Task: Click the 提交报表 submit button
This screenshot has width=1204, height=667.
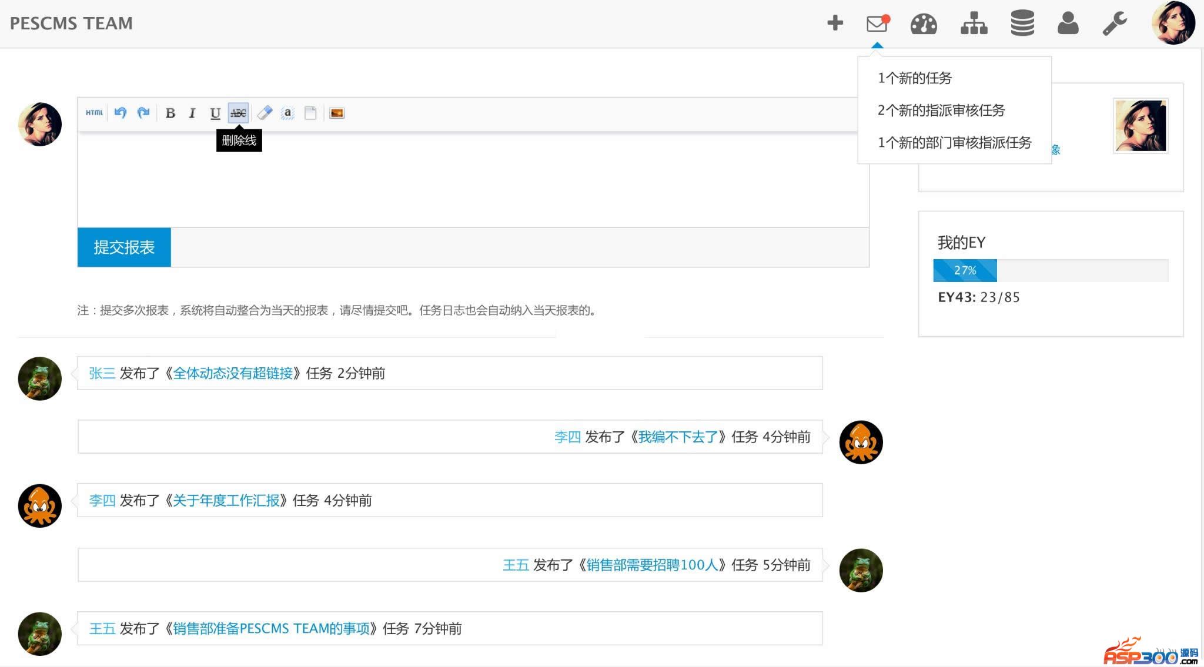Action: click(124, 247)
